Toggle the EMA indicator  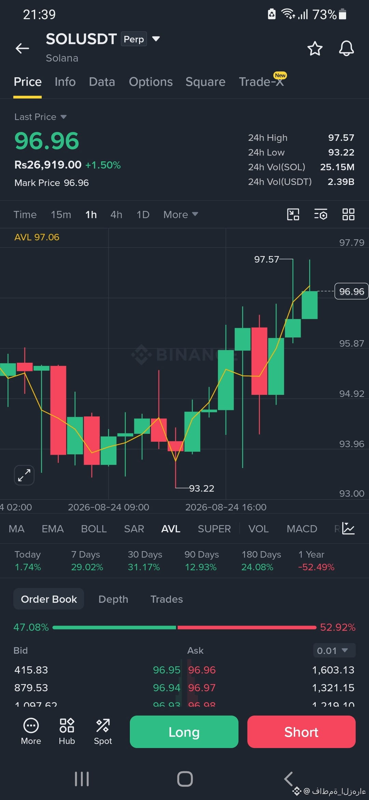[53, 529]
